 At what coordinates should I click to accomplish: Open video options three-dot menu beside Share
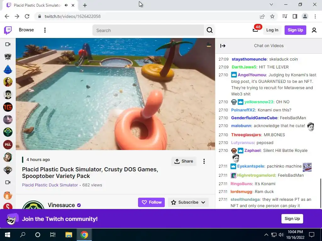pyautogui.click(x=204, y=161)
